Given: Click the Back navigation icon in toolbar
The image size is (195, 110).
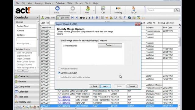Looking at the screenshot, I should [x=57, y=9].
